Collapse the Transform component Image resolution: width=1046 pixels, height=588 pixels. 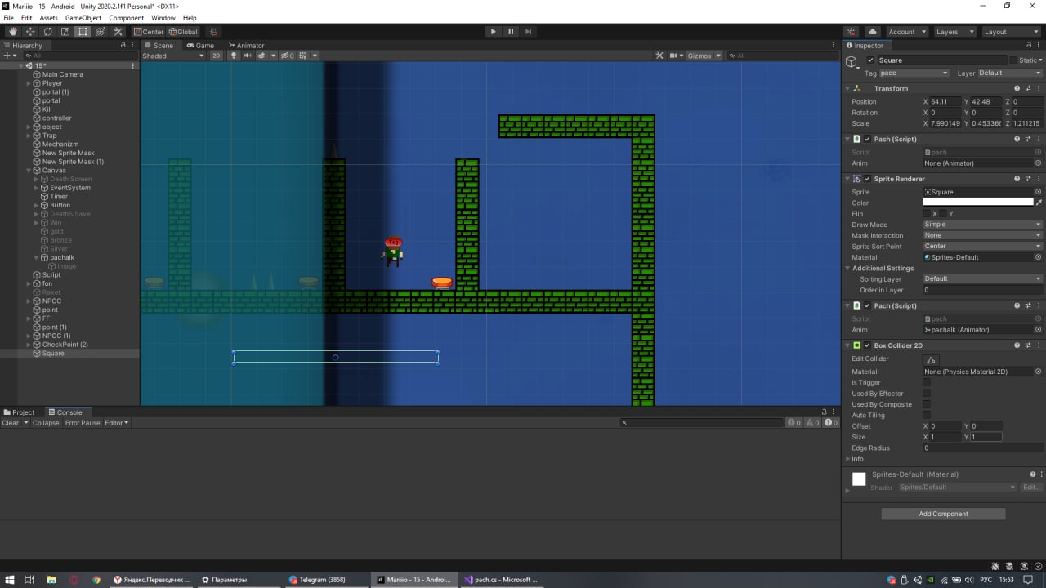pyautogui.click(x=847, y=88)
